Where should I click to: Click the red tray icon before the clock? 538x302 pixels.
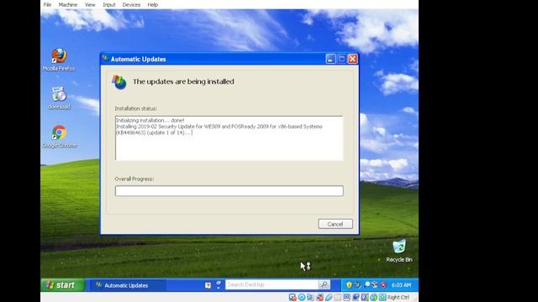pyautogui.click(x=383, y=285)
